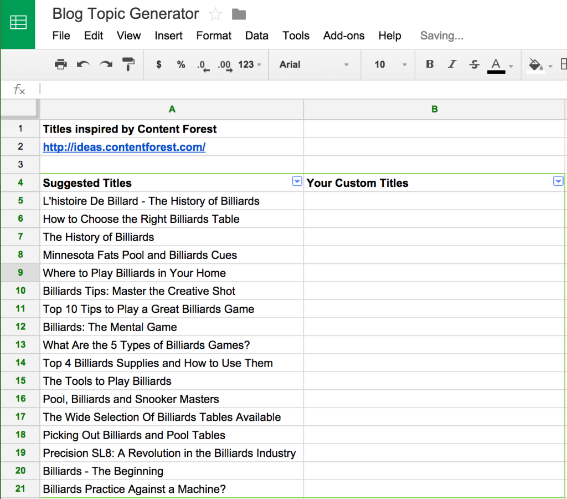Select 'Picking Out Billiards and Pool Tables'
Screen dimensions: 567x499
(x=172, y=435)
